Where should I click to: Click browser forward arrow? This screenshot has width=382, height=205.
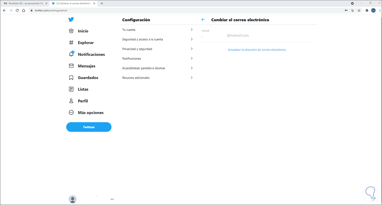(x=11, y=10)
